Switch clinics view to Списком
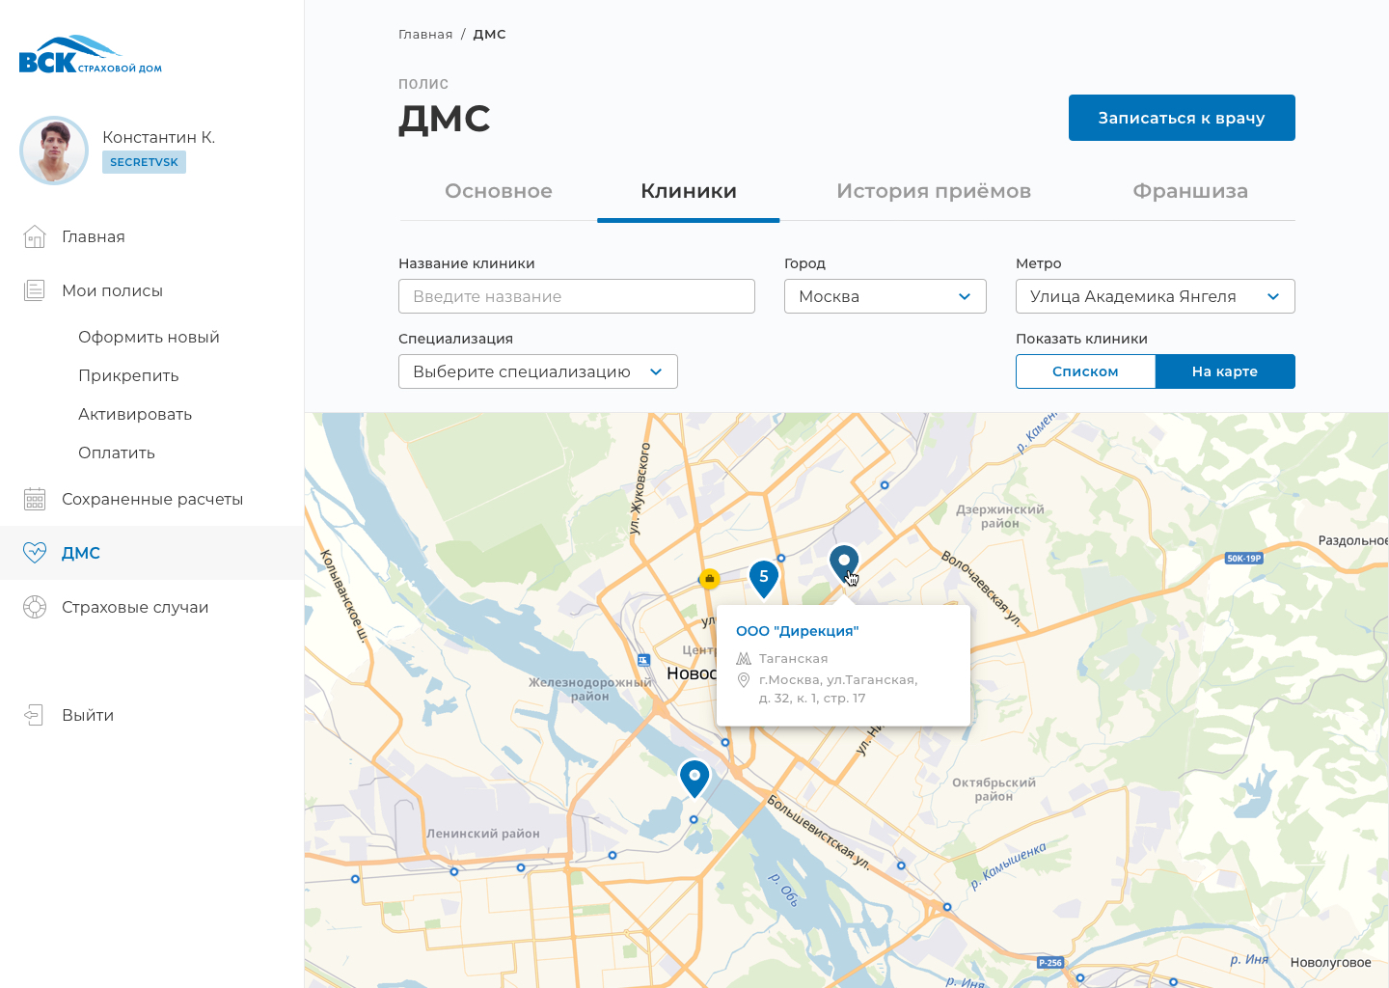Viewport: 1389px width, 988px height. click(x=1085, y=371)
